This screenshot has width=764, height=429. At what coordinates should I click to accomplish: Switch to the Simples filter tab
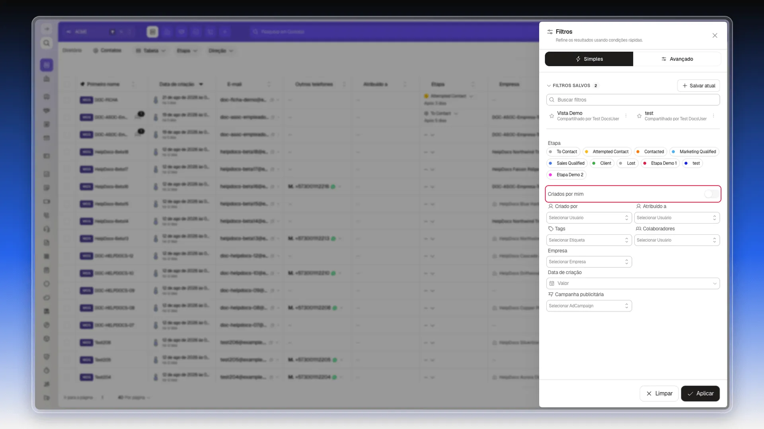[589, 59]
